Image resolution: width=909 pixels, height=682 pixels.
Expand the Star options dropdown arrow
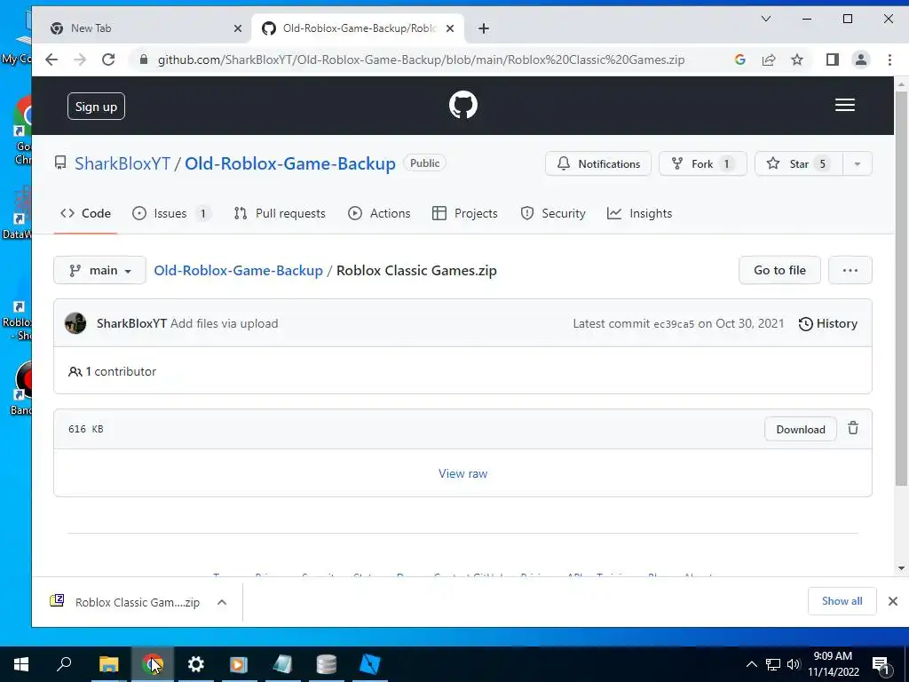coord(857,164)
